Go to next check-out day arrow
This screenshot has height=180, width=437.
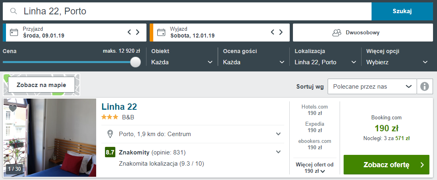[x=281, y=32]
